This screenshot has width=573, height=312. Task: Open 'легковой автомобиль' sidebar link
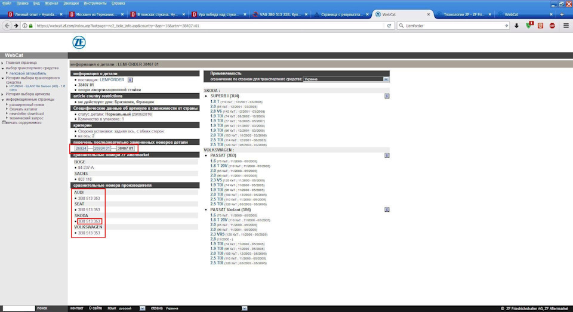(28, 73)
